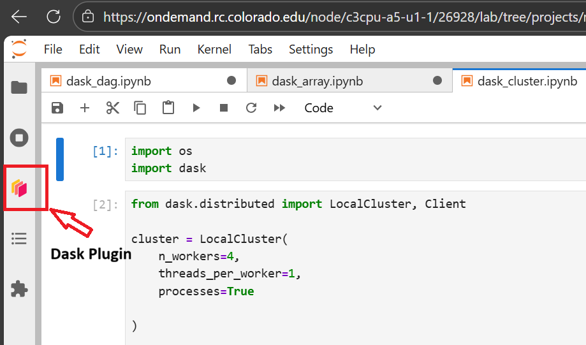Click 'processes=True' line
This screenshot has height=345, width=586.
206,291
